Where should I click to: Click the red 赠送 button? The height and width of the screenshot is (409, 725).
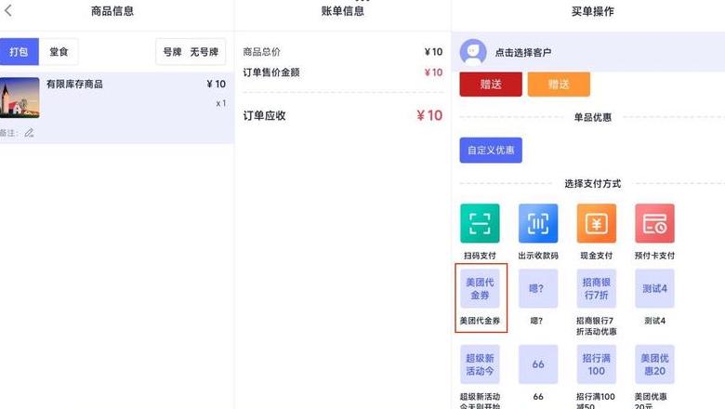pos(491,84)
